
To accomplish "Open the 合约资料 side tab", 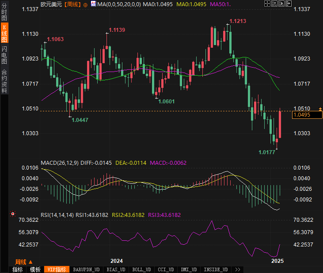I will (4, 80).
